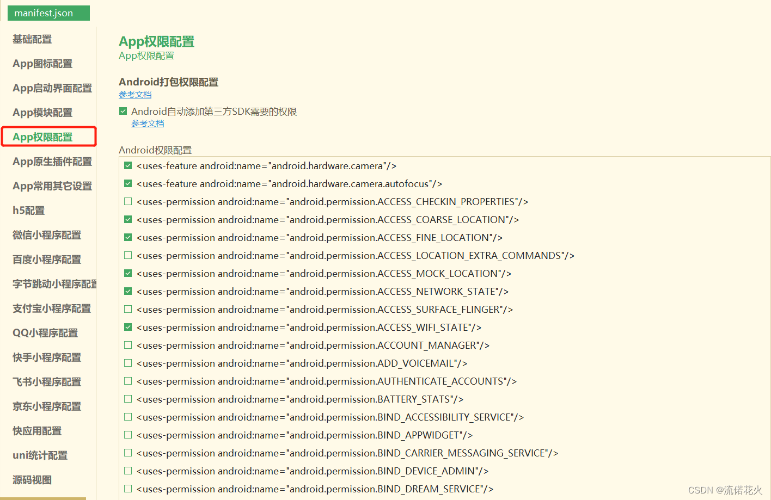Uncheck ACCESS_NETWORK_STATE permission
Viewport: 771px width, 500px height.
(128, 291)
